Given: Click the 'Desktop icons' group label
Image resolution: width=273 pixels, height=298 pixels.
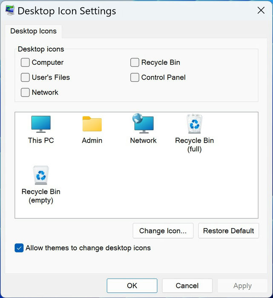Looking at the screenshot, I should click(41, 49).
